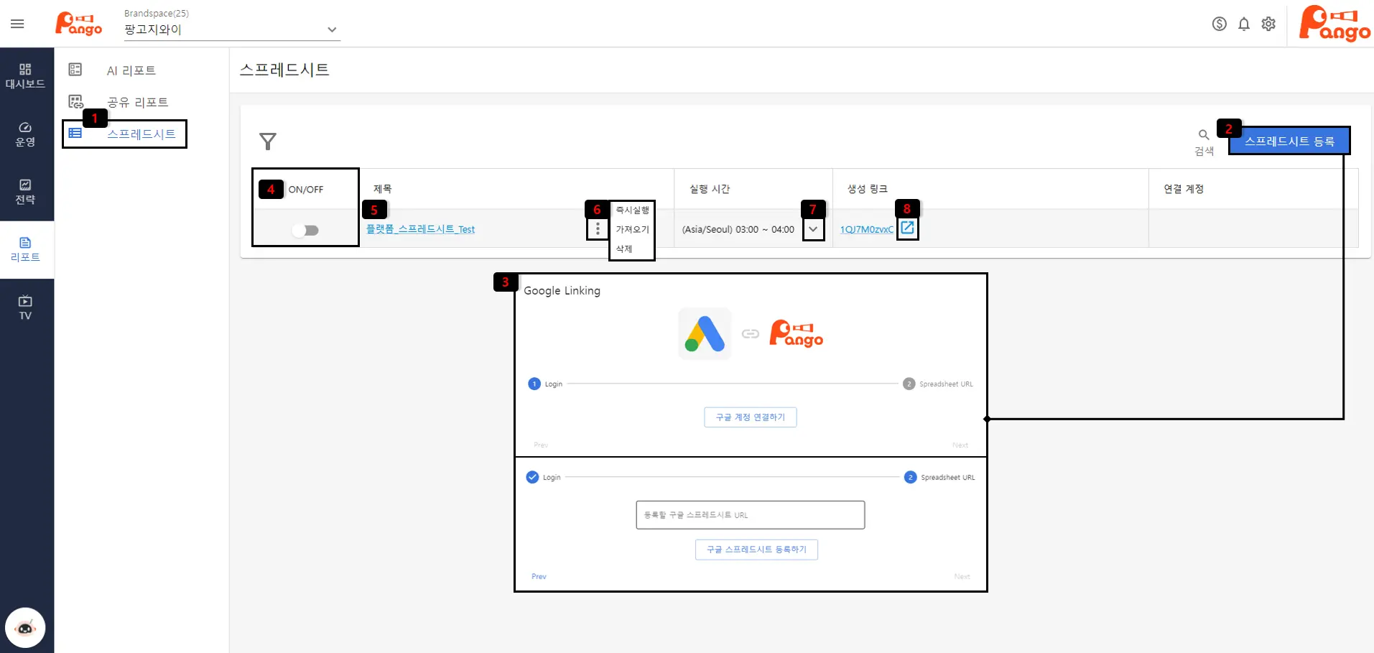
Task: Open the hamburger navigation menu
Action: tap(17, 24)
